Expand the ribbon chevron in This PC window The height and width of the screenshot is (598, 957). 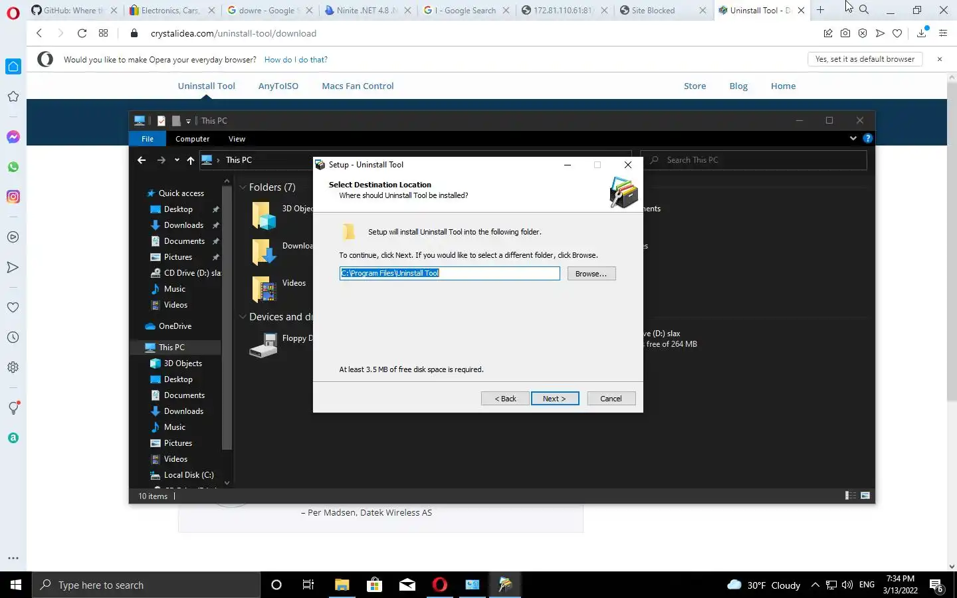853,138
